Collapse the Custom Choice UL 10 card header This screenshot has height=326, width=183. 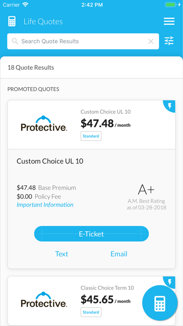tap(91, 125)
